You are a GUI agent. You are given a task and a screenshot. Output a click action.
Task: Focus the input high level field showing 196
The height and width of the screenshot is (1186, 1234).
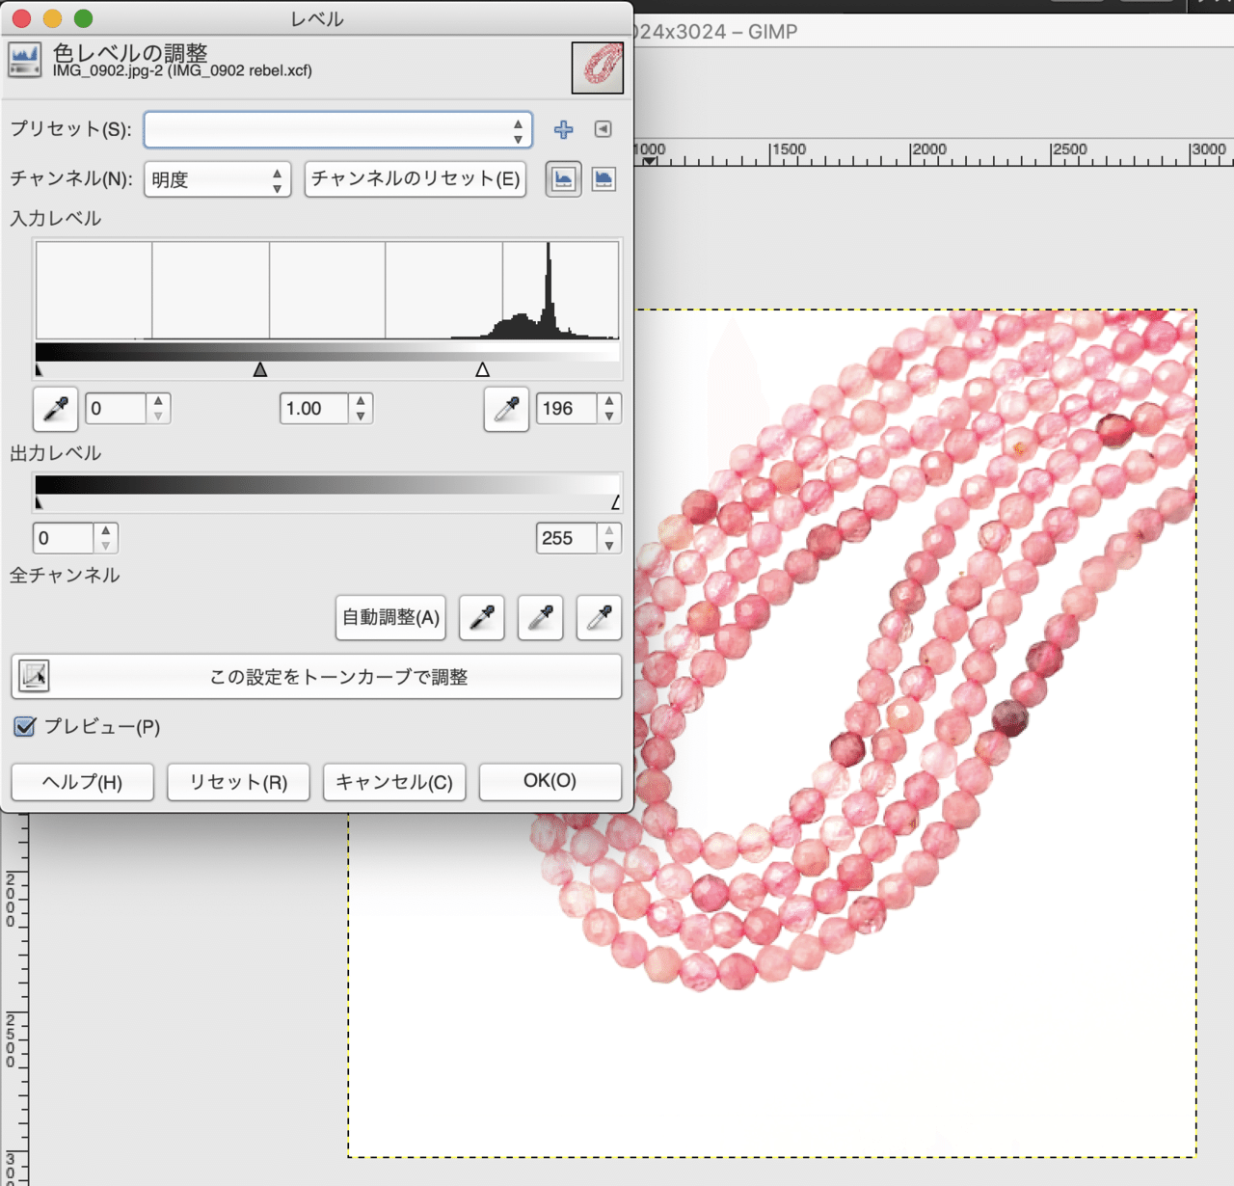(567, 409)
